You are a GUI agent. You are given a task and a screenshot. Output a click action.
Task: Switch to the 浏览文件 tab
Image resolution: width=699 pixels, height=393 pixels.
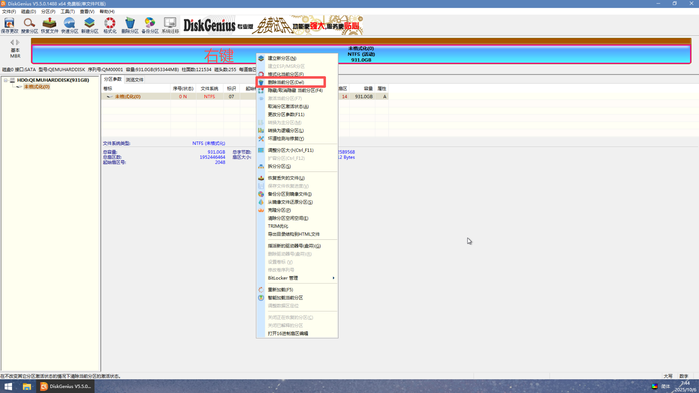134,79
